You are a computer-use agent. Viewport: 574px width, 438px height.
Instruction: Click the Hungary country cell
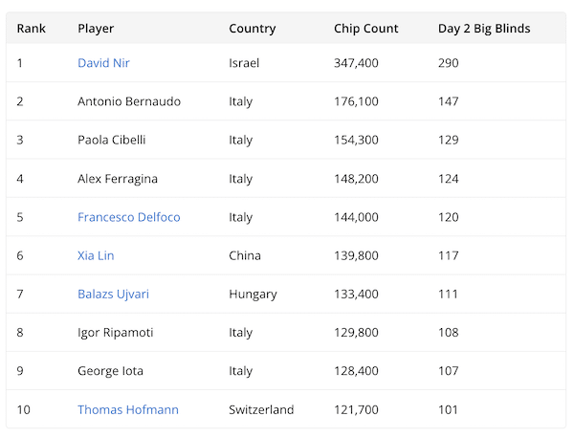click(x=253, y=295)
